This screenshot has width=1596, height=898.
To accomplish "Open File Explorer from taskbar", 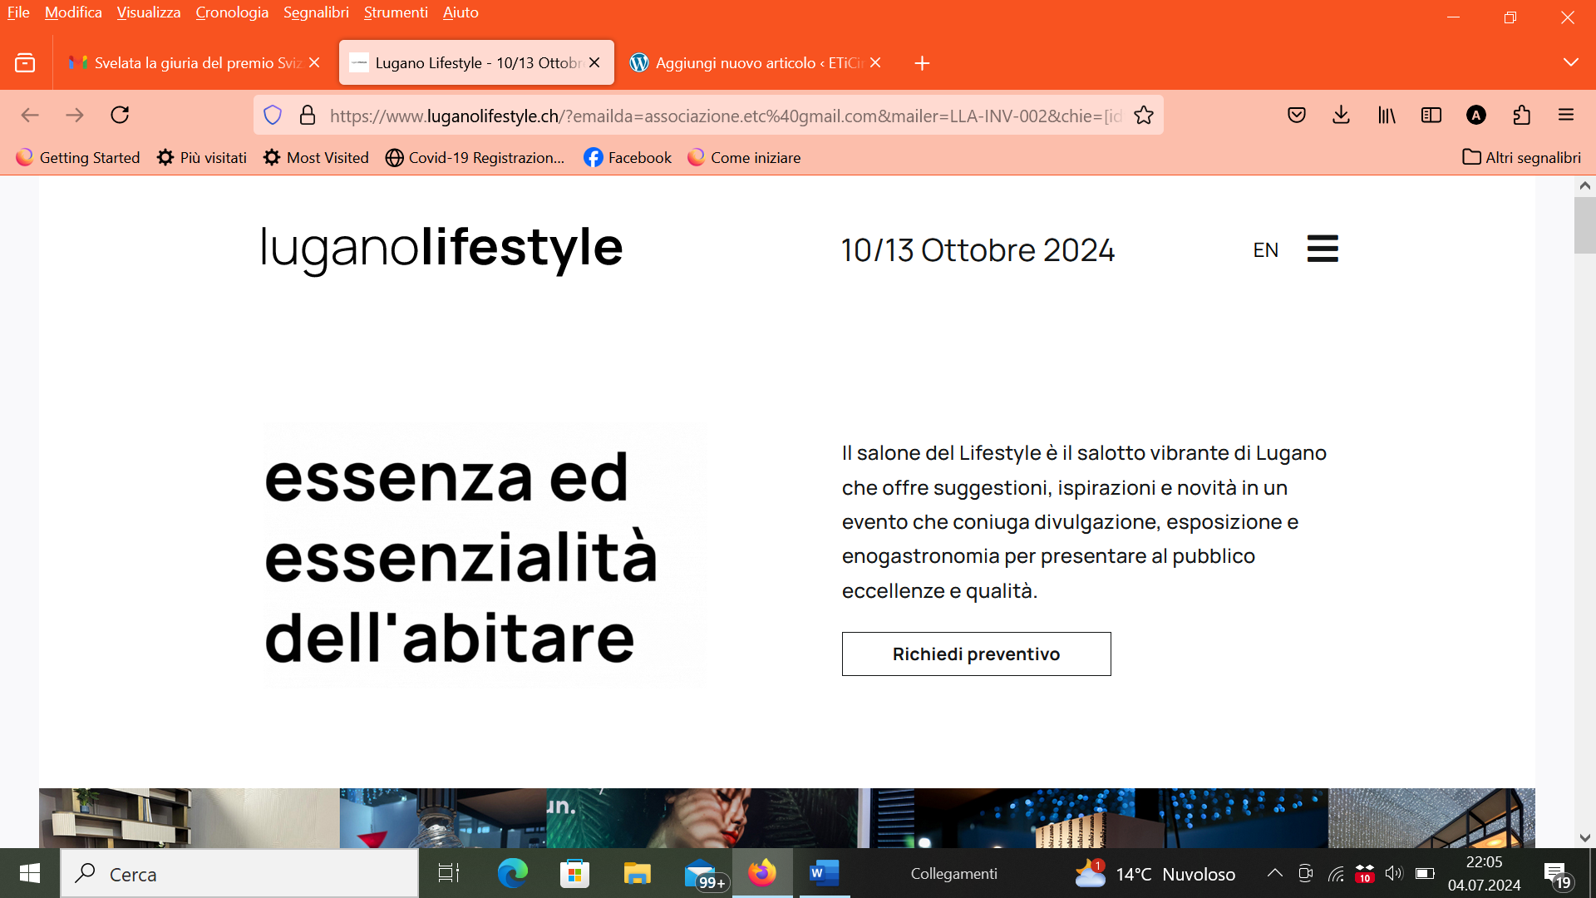I will point(637,873).
